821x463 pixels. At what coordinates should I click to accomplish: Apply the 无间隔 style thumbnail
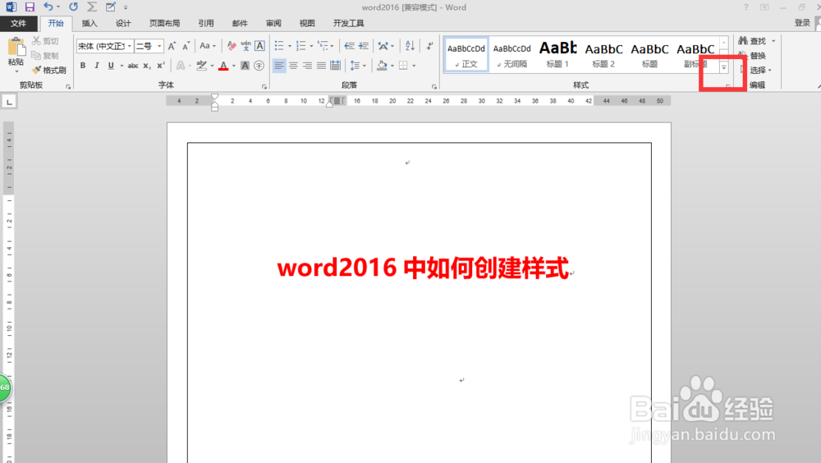pyautogui.click(x=511, y=54)
